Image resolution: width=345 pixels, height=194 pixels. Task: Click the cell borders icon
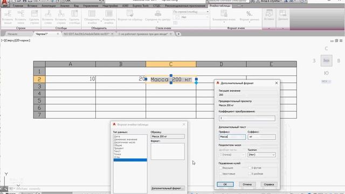(175, 23)
